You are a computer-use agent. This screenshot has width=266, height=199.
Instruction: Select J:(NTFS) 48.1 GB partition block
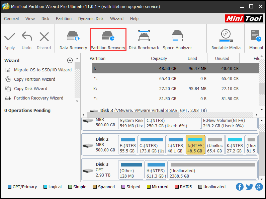click(176, 145)
